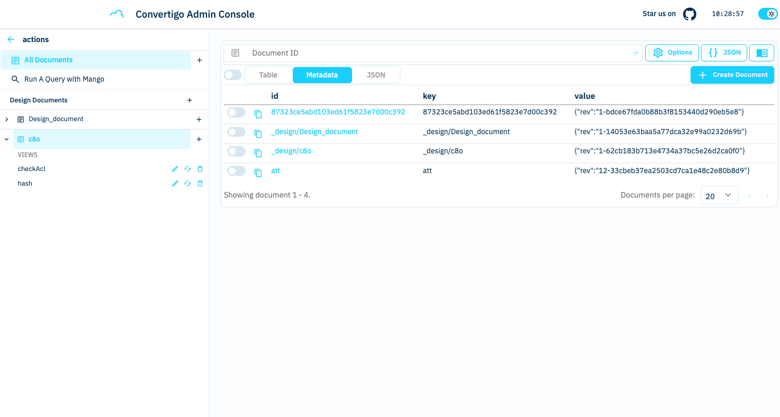780x417 pixels.
Task: Copy the att document ID using the copy icon
Action: pos(258,173)
